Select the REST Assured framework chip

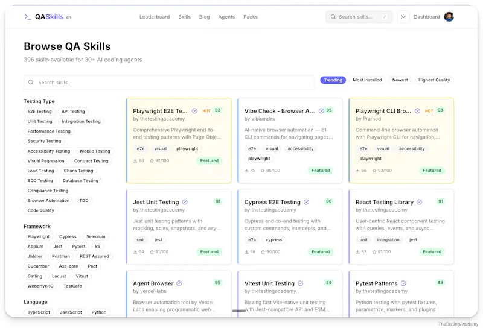94,256
